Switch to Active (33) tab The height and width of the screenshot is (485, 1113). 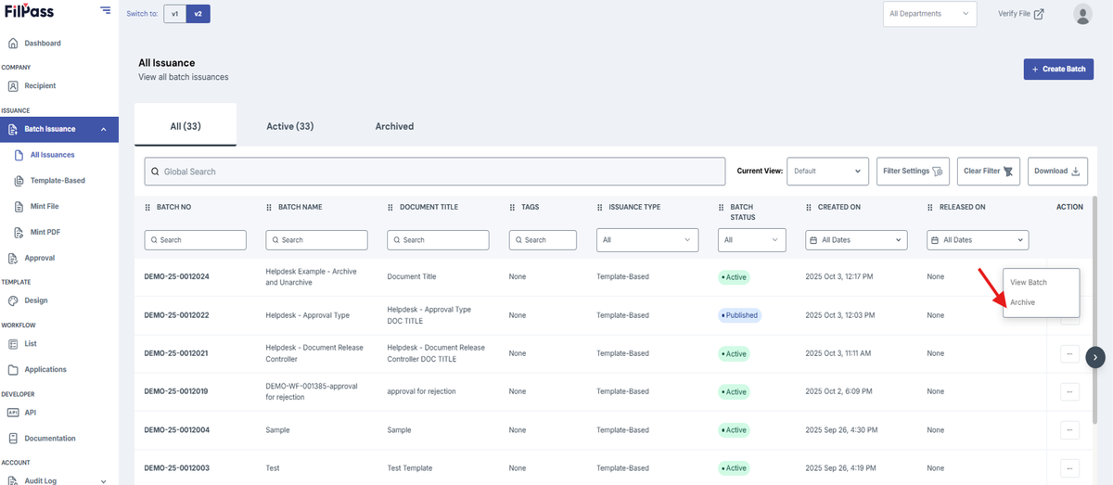(289, 126)
